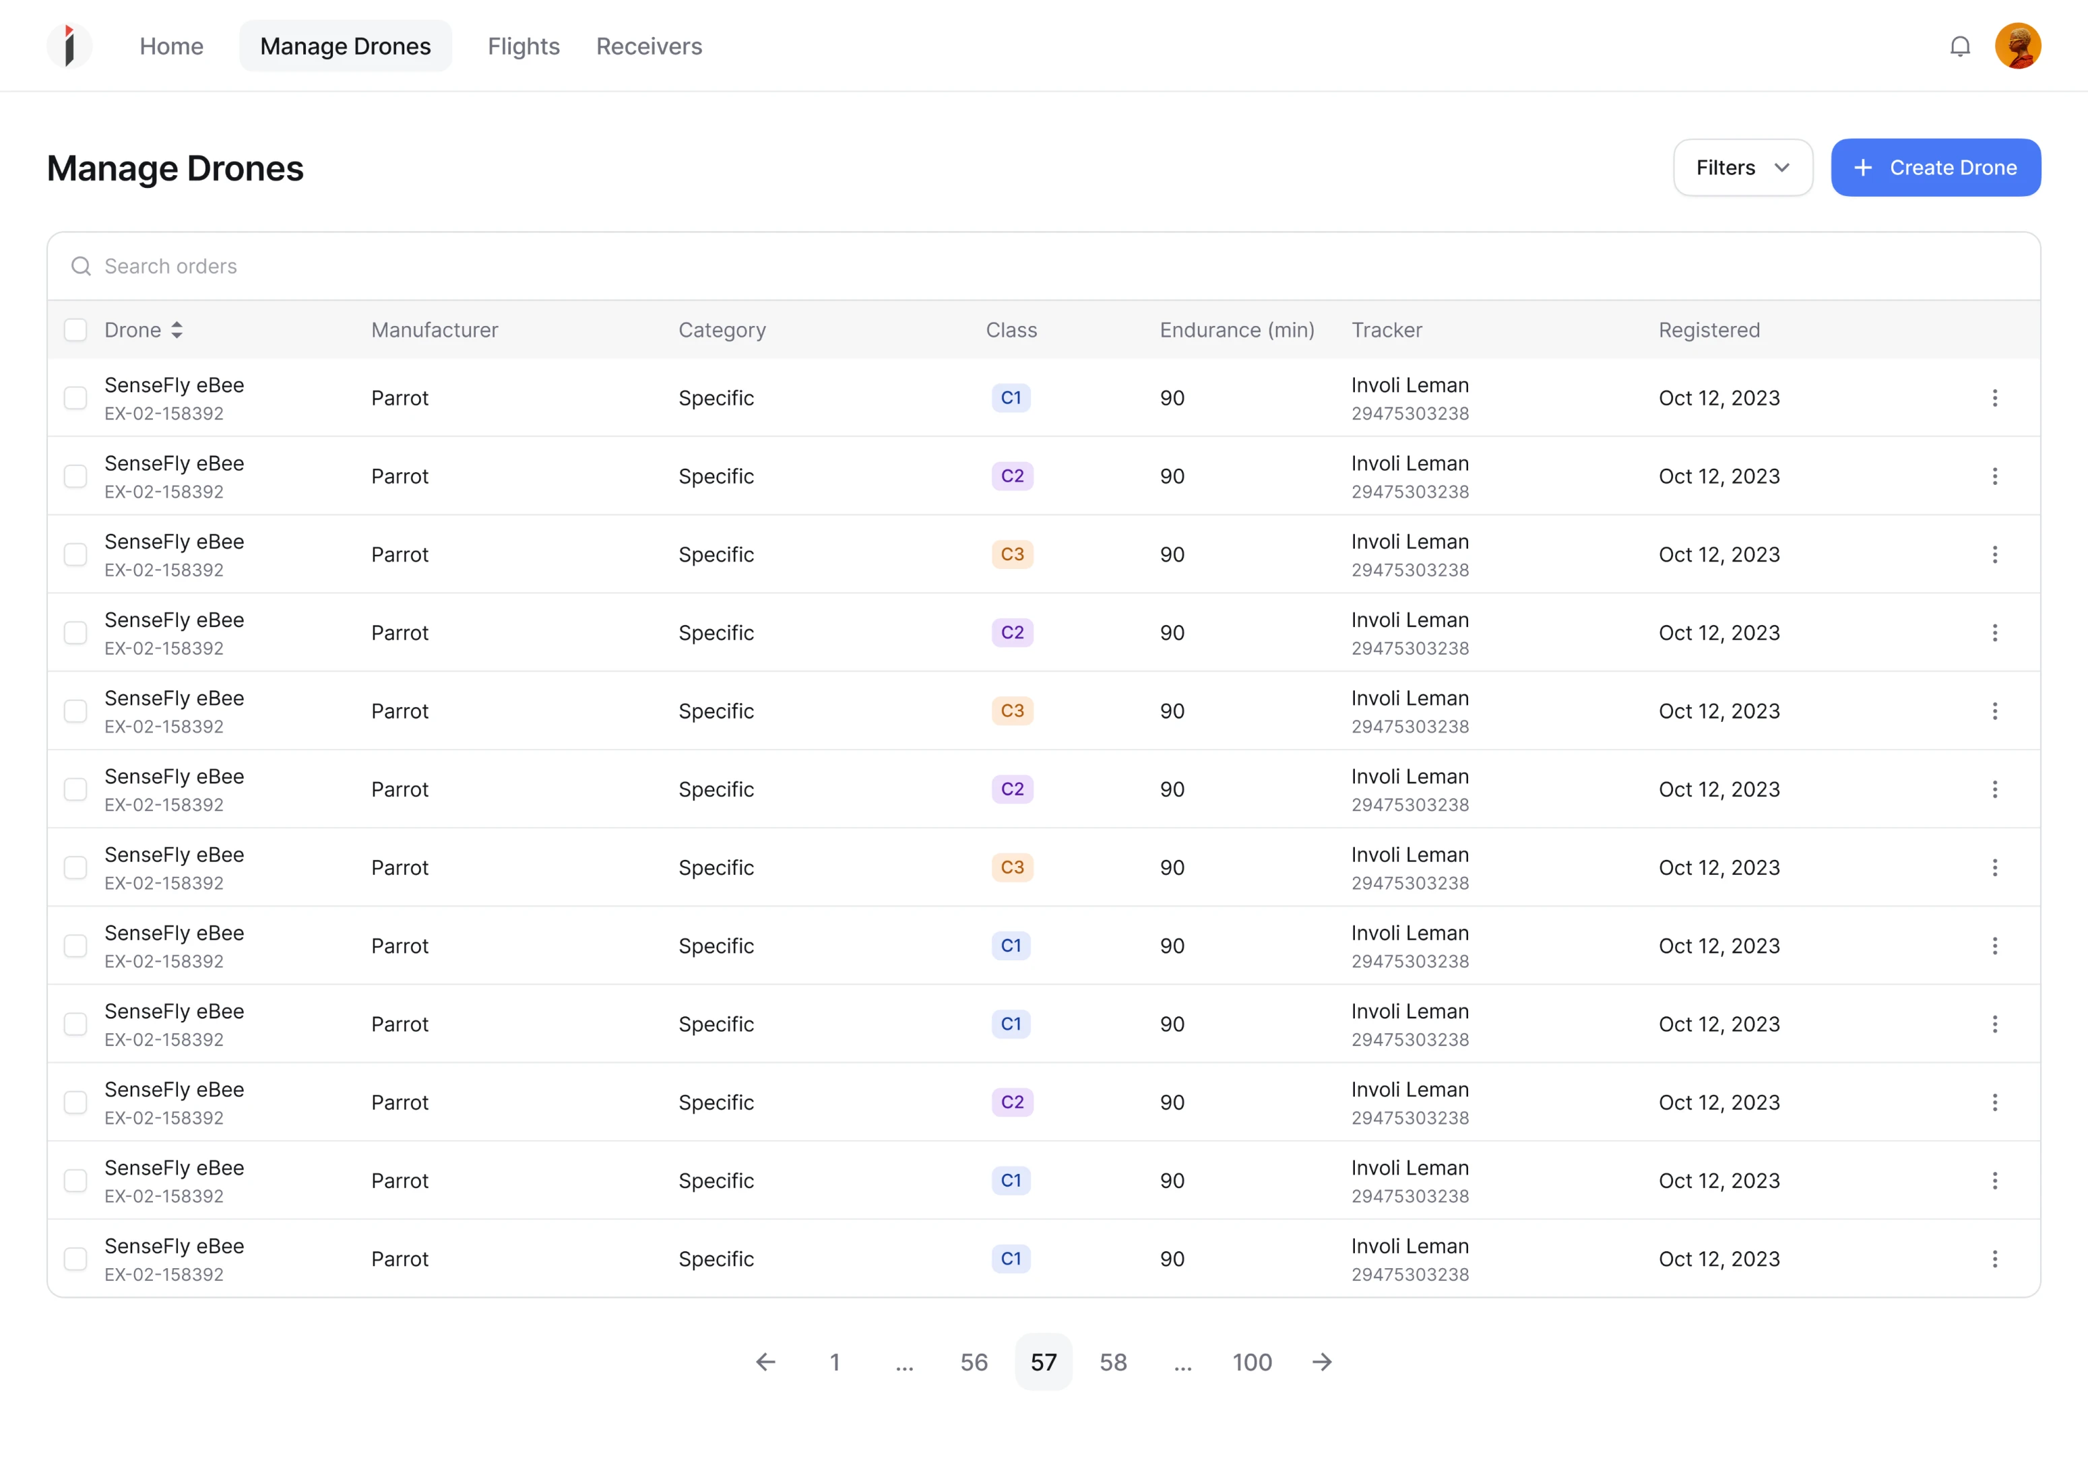The height and width of the screenshot is (1483, 2088).
Task: Check the checkbox on the first SenseFly eBee row
Action: coord(75,398)
